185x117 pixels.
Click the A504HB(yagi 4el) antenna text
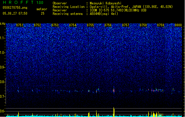point(104,14)
